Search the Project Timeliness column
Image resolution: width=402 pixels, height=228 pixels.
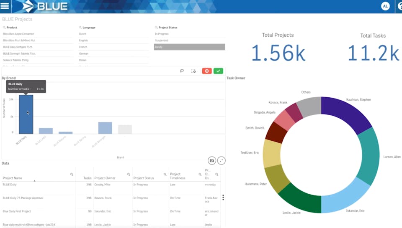[200, 174]
